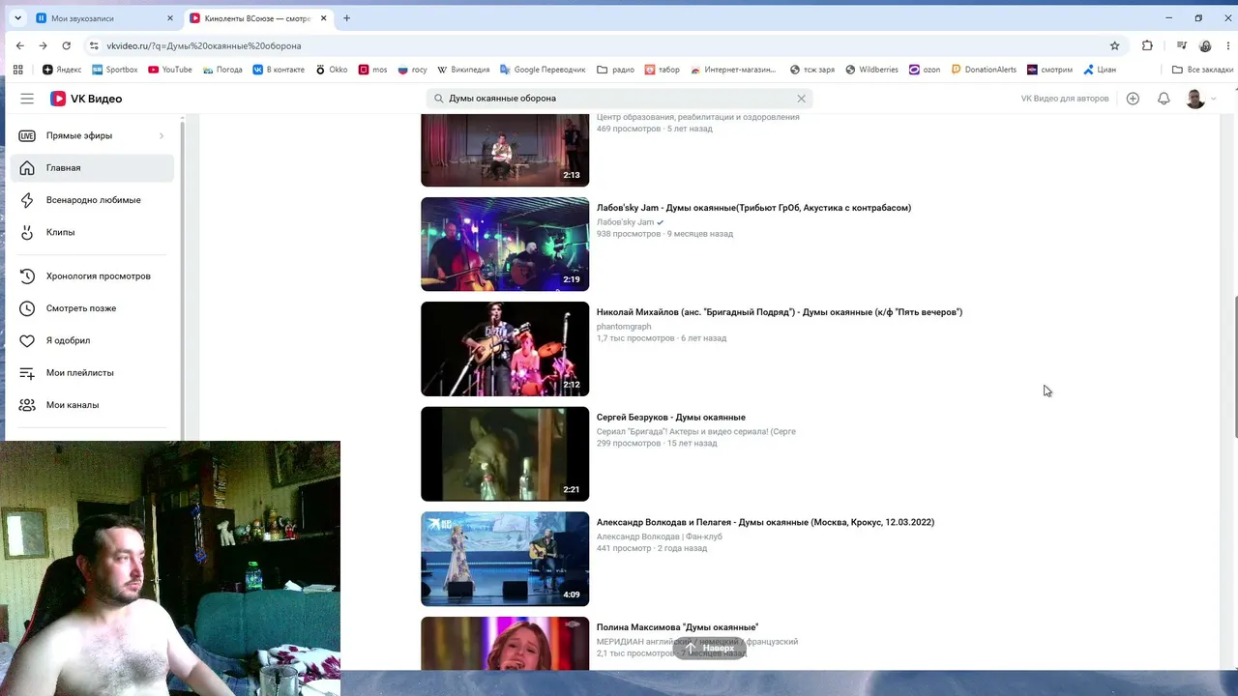Open the DonationAlerts bookmark

[984, 70]
